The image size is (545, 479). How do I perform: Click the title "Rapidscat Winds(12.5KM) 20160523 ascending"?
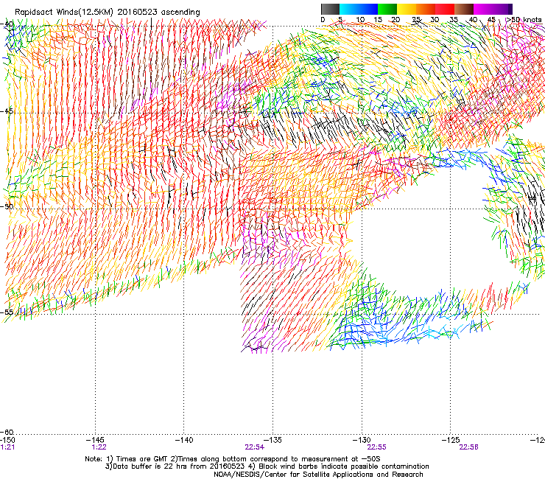click(x=108, y=12)
